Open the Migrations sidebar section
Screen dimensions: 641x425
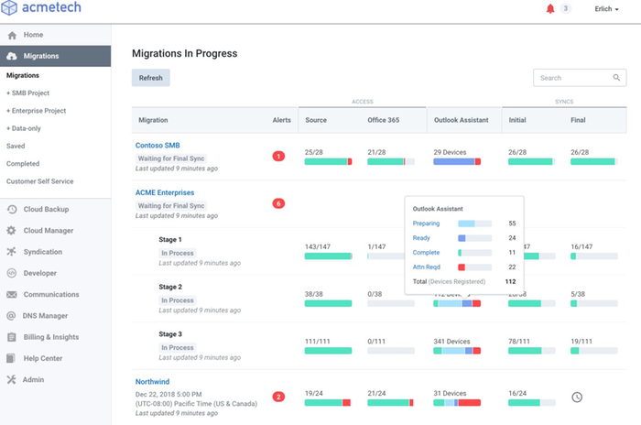click(41, 56)
